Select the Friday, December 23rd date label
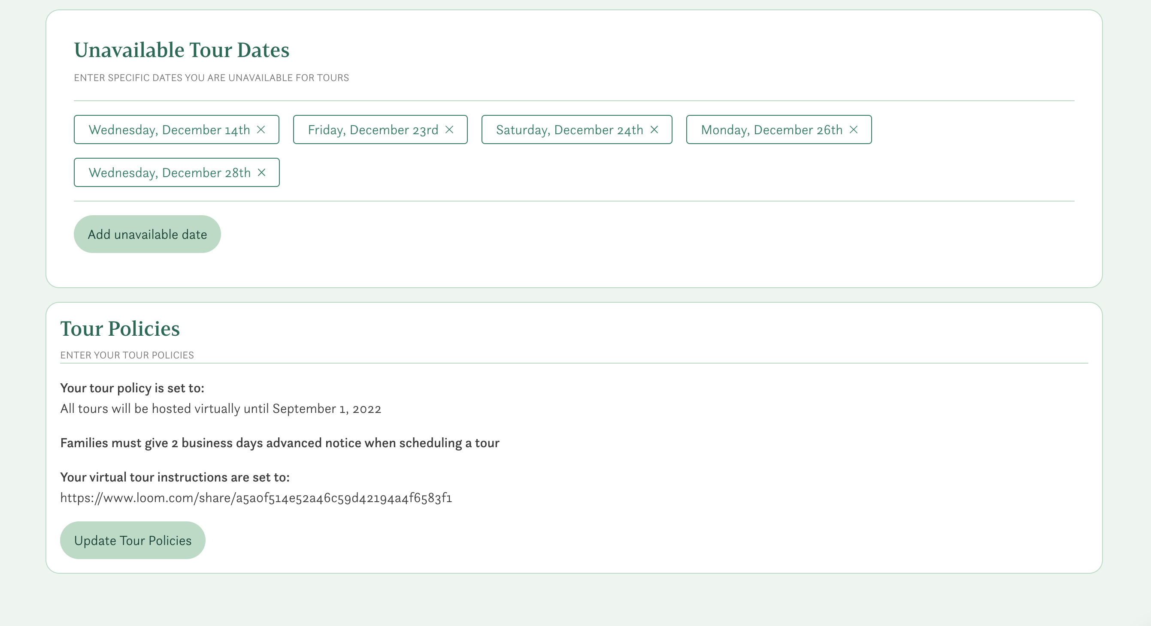The image size is (1151, 626). click(373, 129)
